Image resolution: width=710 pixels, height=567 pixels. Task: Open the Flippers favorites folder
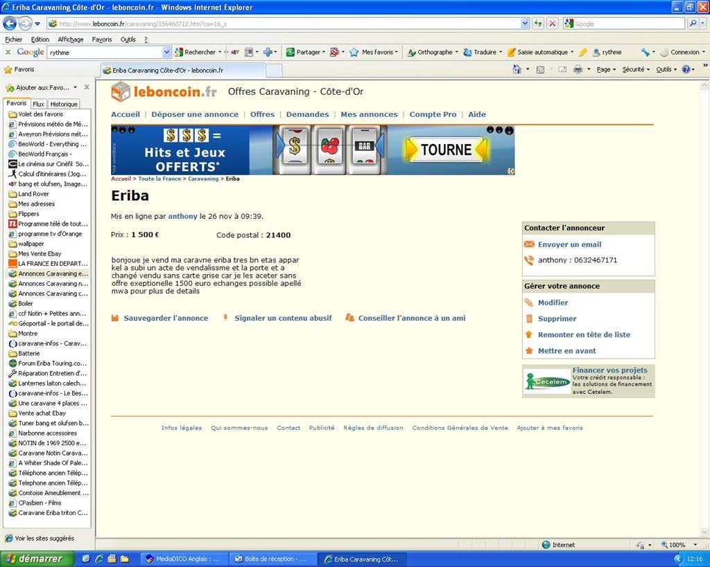(x=28, y=214)
